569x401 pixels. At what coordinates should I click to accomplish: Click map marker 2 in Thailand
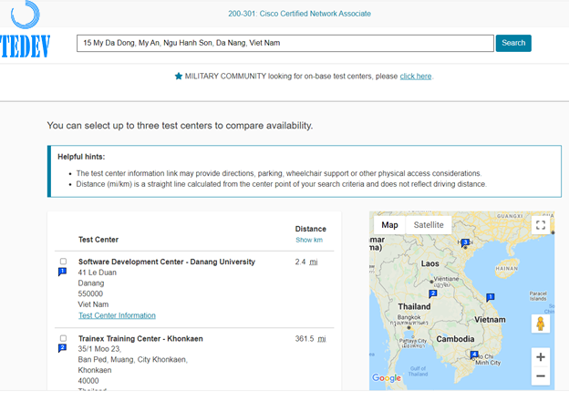432,293
